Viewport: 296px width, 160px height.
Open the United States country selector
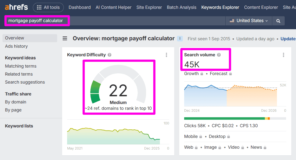point(248,20)
